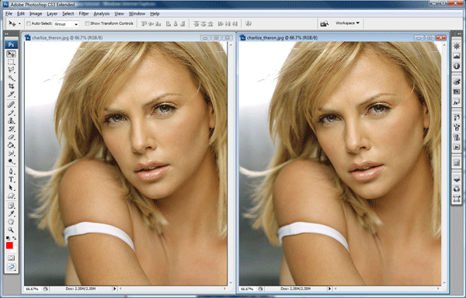Select the Paint Bucket tool

tap(12, 145)
